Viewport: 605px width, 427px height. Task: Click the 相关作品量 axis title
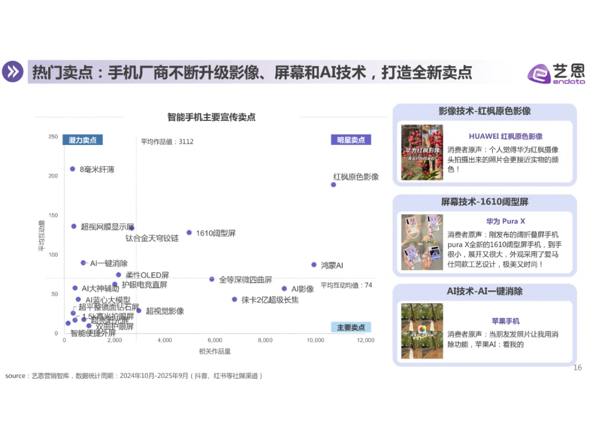[x=215, y=351]
